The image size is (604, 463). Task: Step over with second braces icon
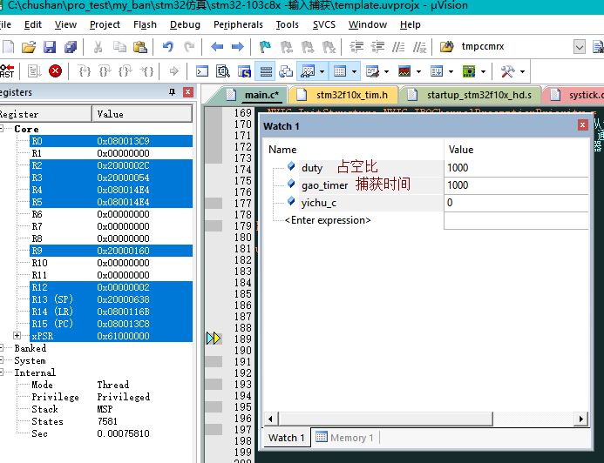tap(105, 71)
